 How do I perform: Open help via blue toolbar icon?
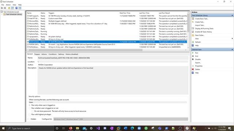[16, 8]
